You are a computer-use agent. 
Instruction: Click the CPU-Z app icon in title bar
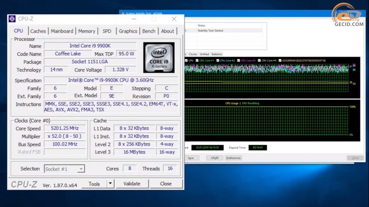(x=12, y=18)
